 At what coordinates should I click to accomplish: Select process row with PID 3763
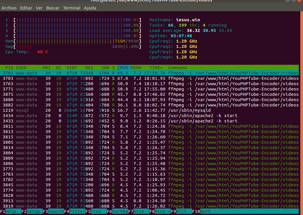(x=149, y=84)
